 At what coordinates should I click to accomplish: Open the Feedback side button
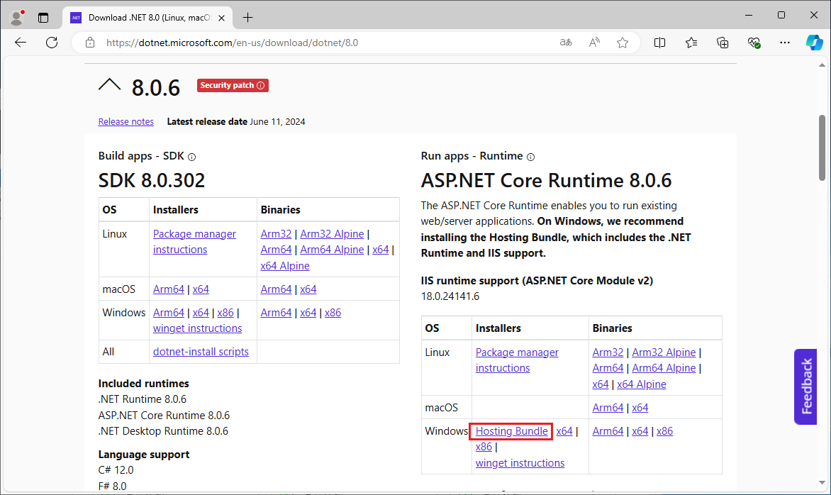(805, 386)
